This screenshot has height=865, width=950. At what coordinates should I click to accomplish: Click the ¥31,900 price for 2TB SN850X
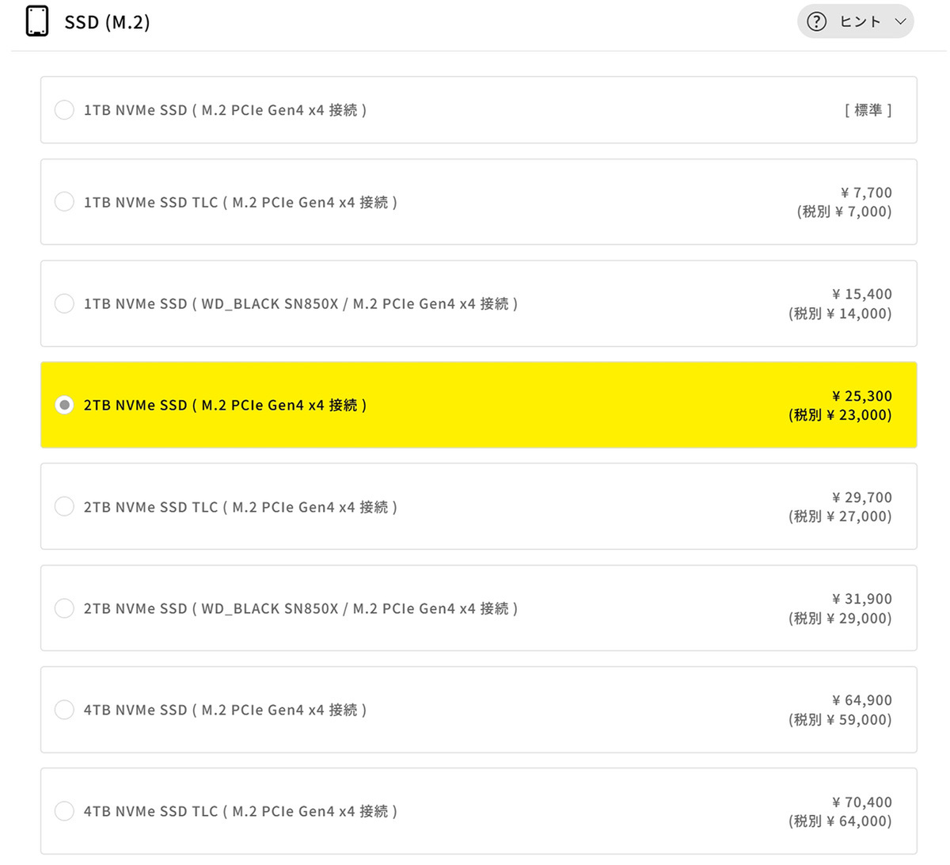(x=861, y=599)
